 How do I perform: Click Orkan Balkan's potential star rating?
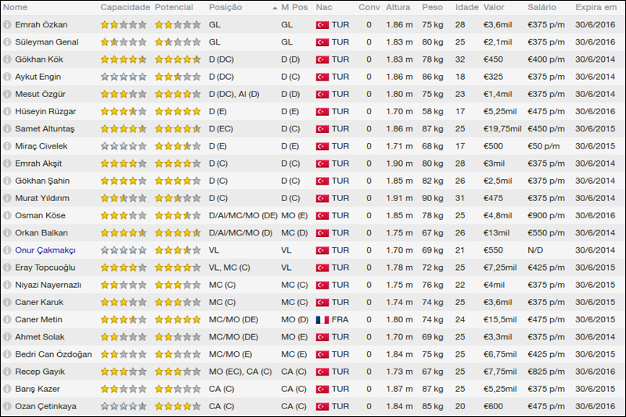(x=178, y=233)
